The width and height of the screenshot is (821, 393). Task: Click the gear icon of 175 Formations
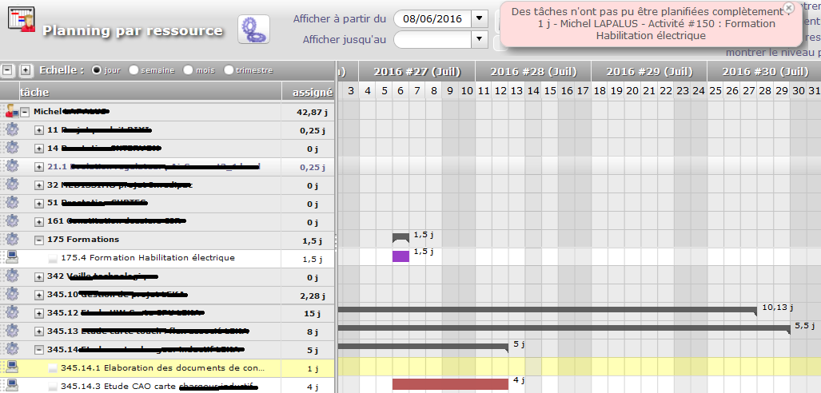click(x=12, y=240)
